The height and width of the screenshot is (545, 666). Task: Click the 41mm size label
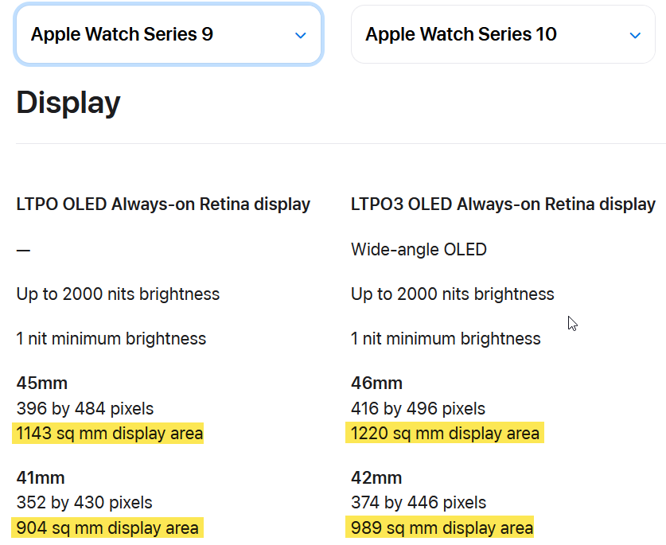(x=41, y=477)
